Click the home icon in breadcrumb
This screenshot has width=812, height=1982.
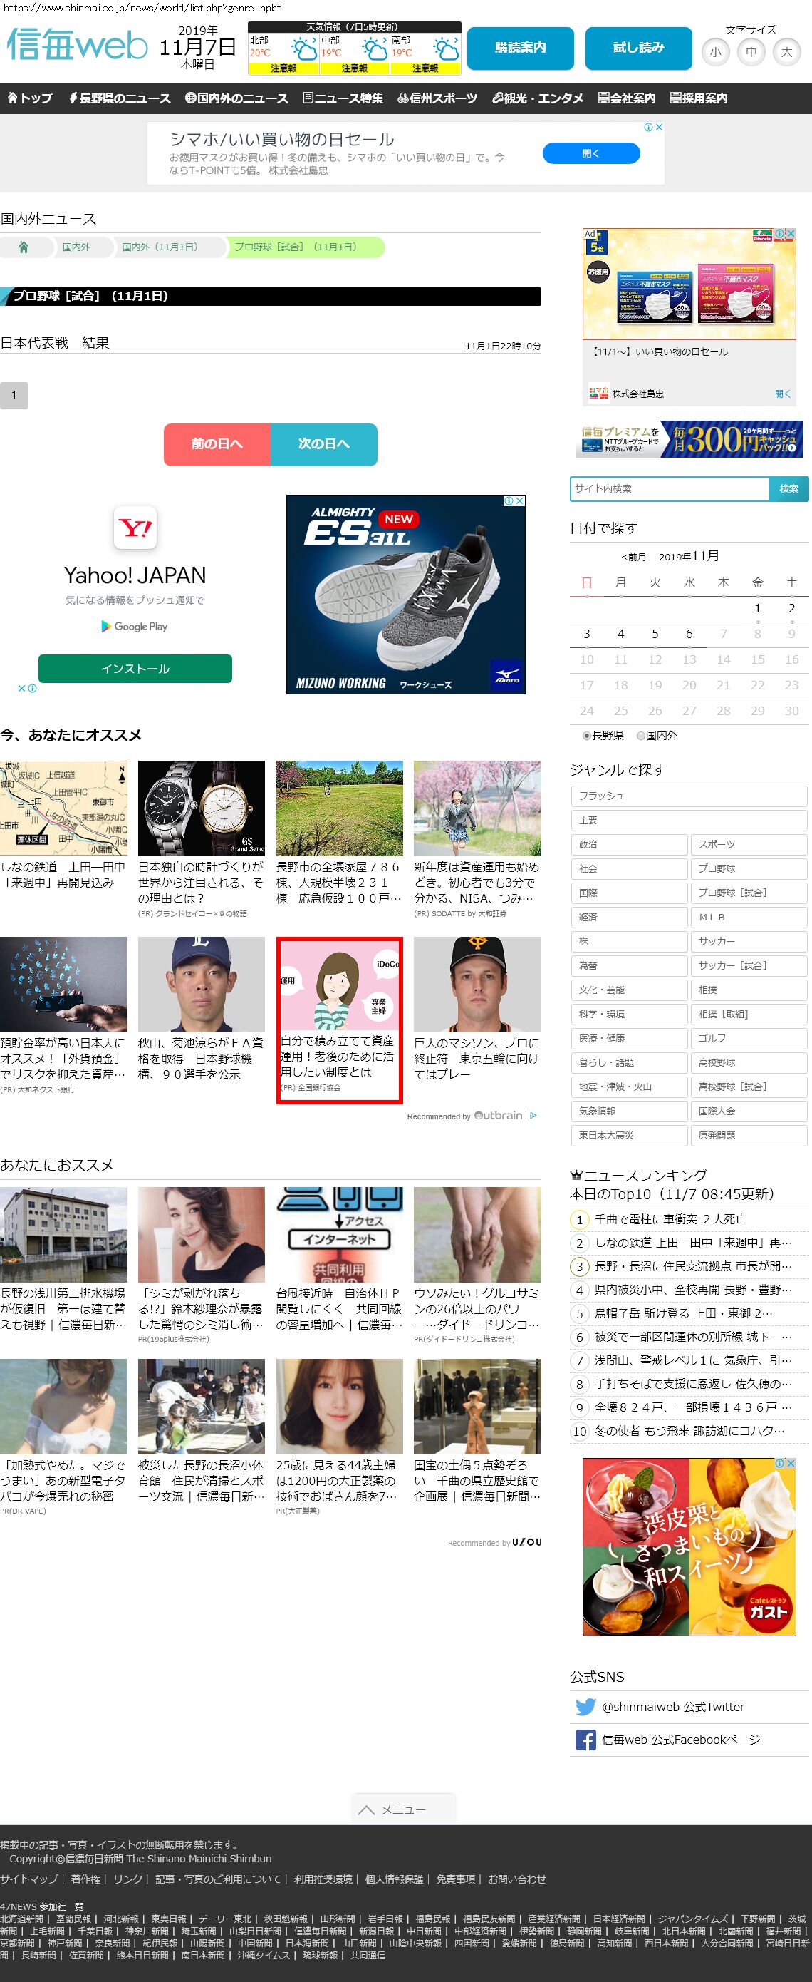point(24,247)
